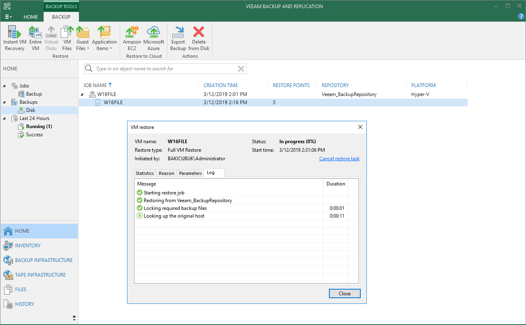The height and width of the screenshot is (325, 526).
Task: Open the main hamburger menu
Action: pos(8,17)
